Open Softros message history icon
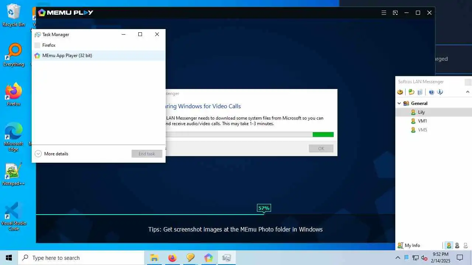 coord(420,92)
